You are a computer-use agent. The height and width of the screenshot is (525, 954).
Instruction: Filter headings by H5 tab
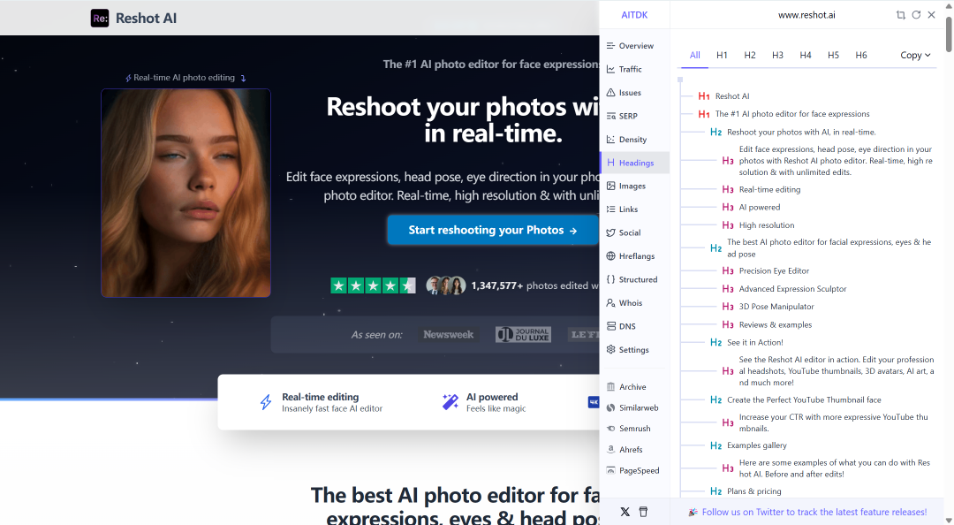click(x=834, y=55)
